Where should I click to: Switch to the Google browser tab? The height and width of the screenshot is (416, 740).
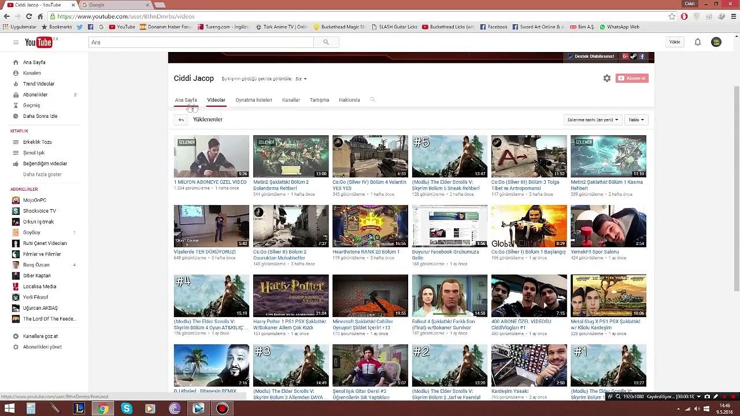(114, 5)
